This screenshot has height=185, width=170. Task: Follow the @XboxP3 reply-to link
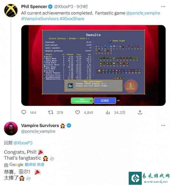click(23, 143)
